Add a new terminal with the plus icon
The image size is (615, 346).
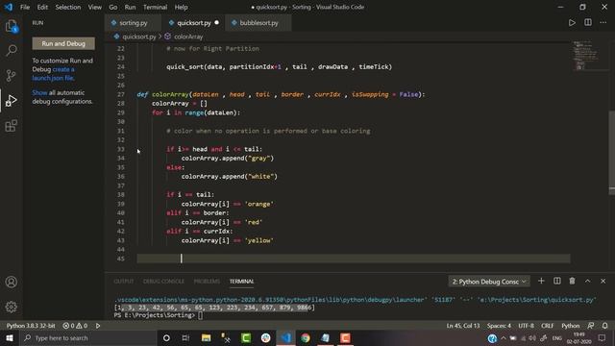pos(541,281)
